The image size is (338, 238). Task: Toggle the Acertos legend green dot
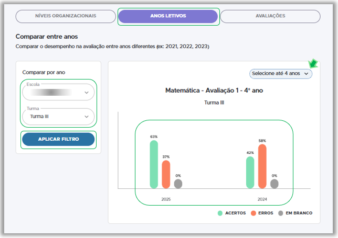tap(220, 213)
